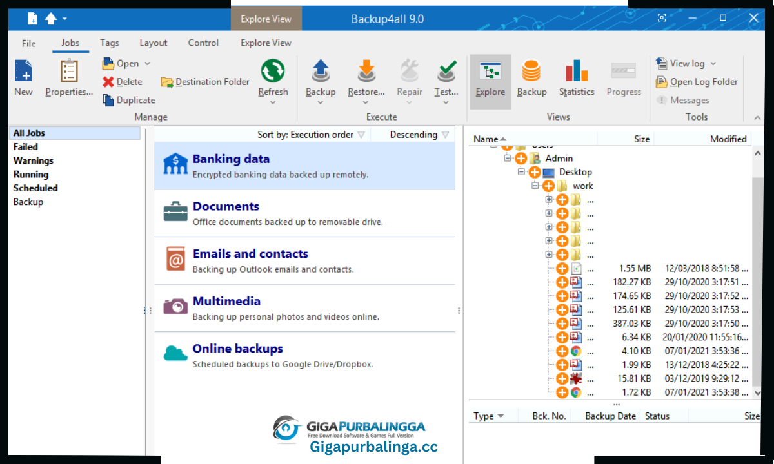Create a new backup job with New icon
The width and height of the screenshot is (774, 464).
[23, 77]
